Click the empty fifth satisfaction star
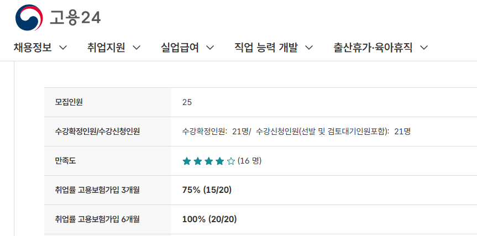 231,161
